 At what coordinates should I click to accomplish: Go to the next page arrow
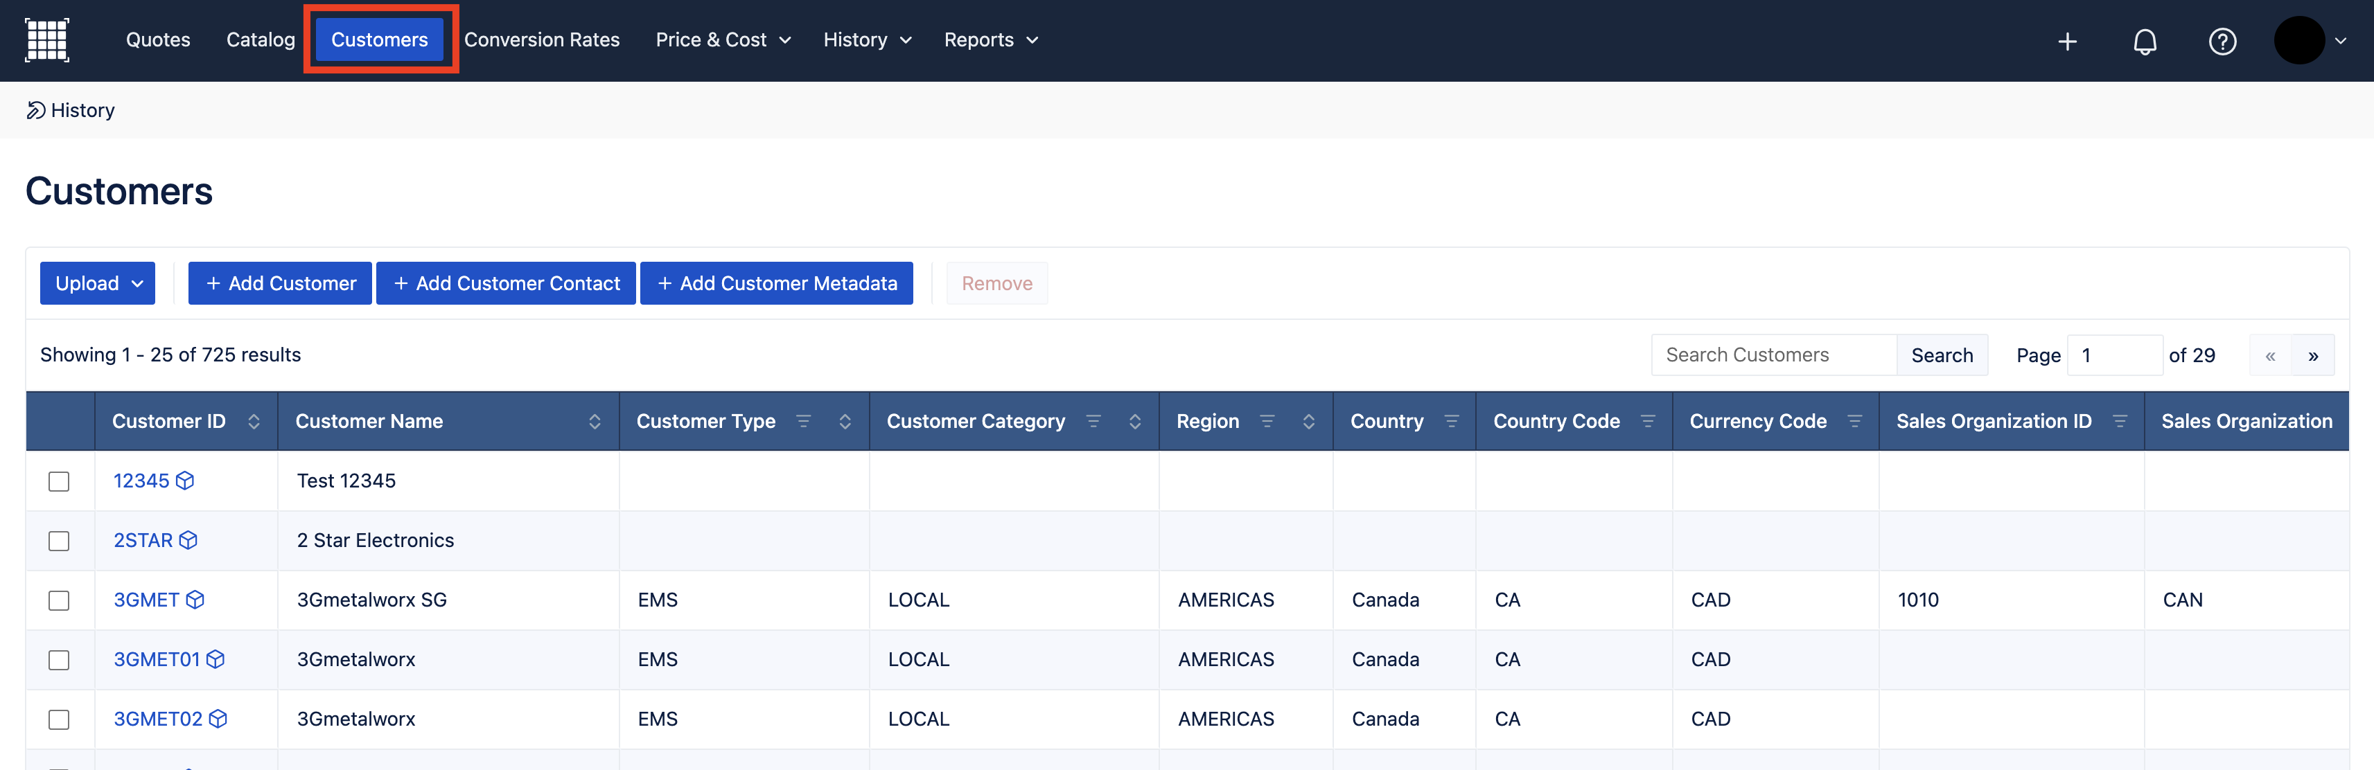point(2312,355)
